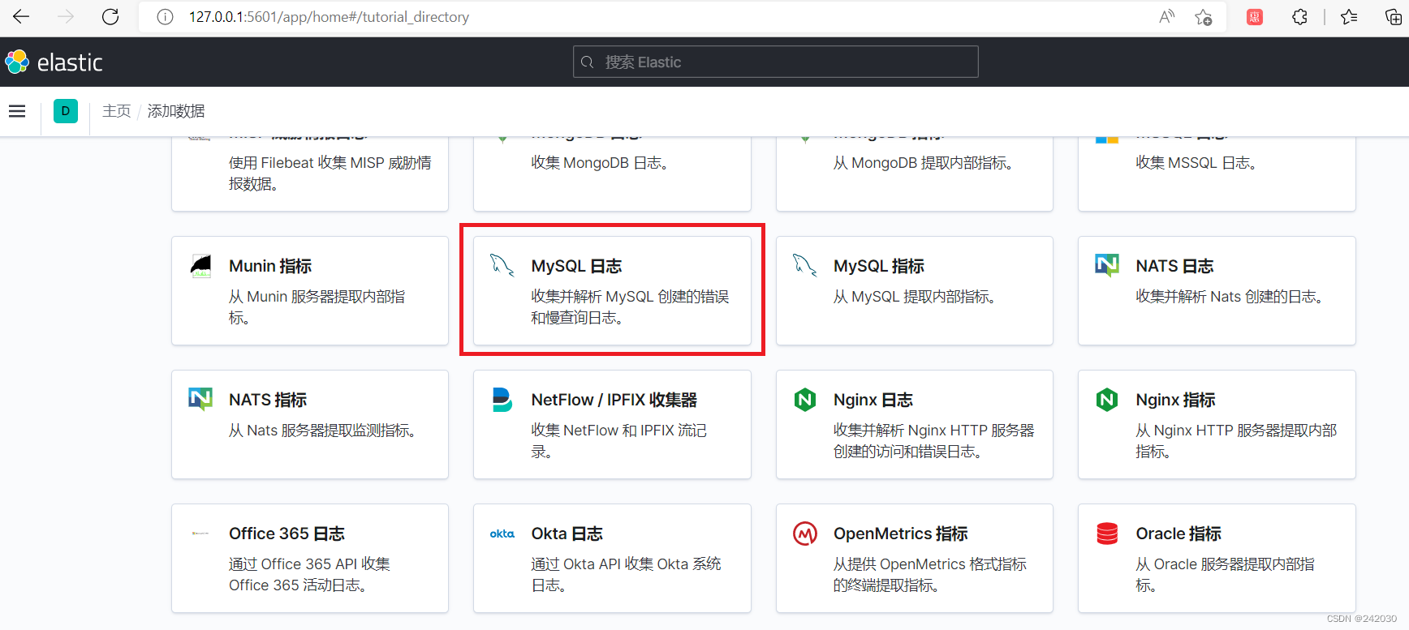Viewport: 1409px width, 630px height.
Task: Click the red extension icon
Action: click(x=1254, y=17)
